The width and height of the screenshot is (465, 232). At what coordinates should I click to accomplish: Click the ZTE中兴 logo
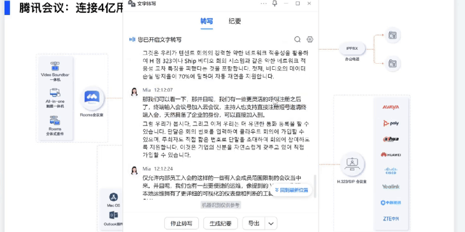point(391,219)
